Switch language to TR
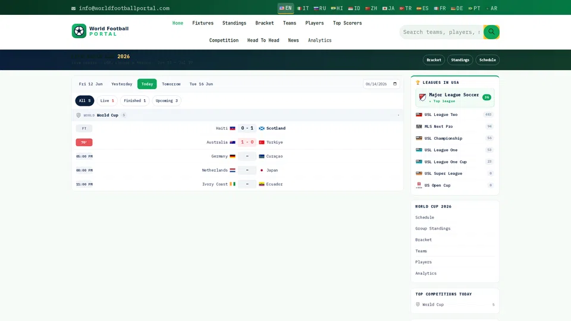 tap(405, 8)
